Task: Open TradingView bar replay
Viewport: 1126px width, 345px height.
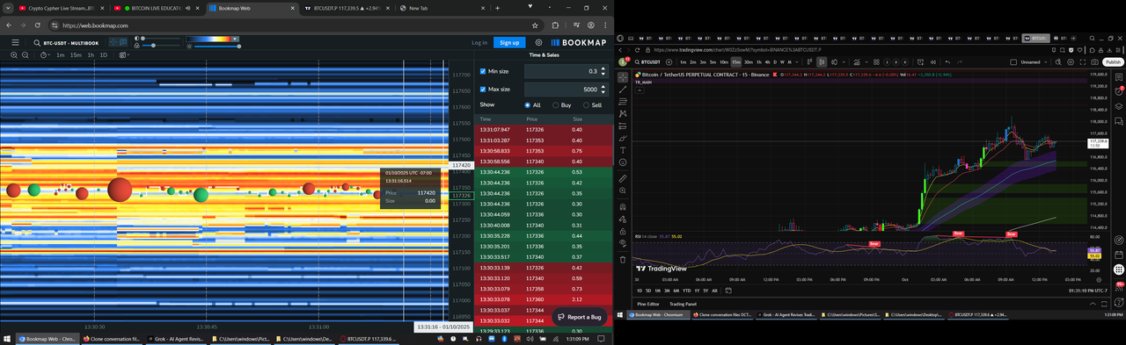Action: [933, 62]
